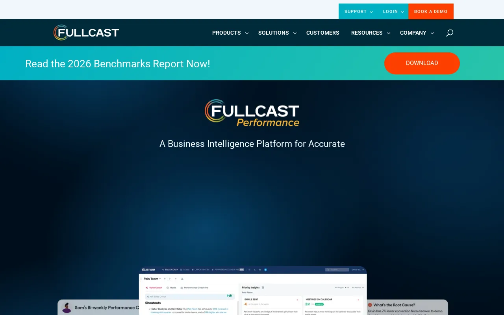Expand the Company navigation menu
The height and width of the screenshot is (315, 504).
[x=417, y=33]
